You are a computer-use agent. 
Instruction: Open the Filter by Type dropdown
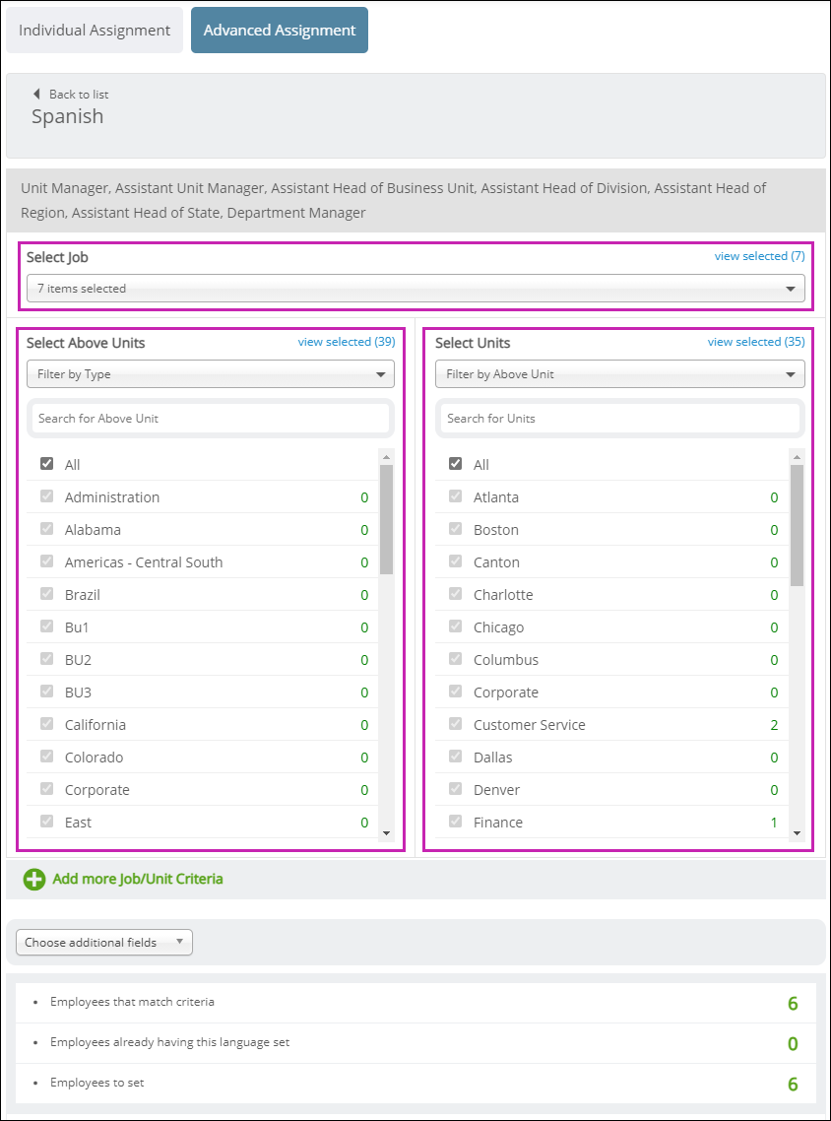point(211,374)
